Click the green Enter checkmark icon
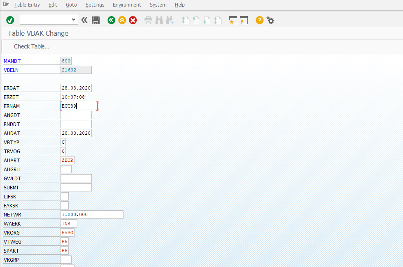 pyautogui.click(x=9, y=20)
